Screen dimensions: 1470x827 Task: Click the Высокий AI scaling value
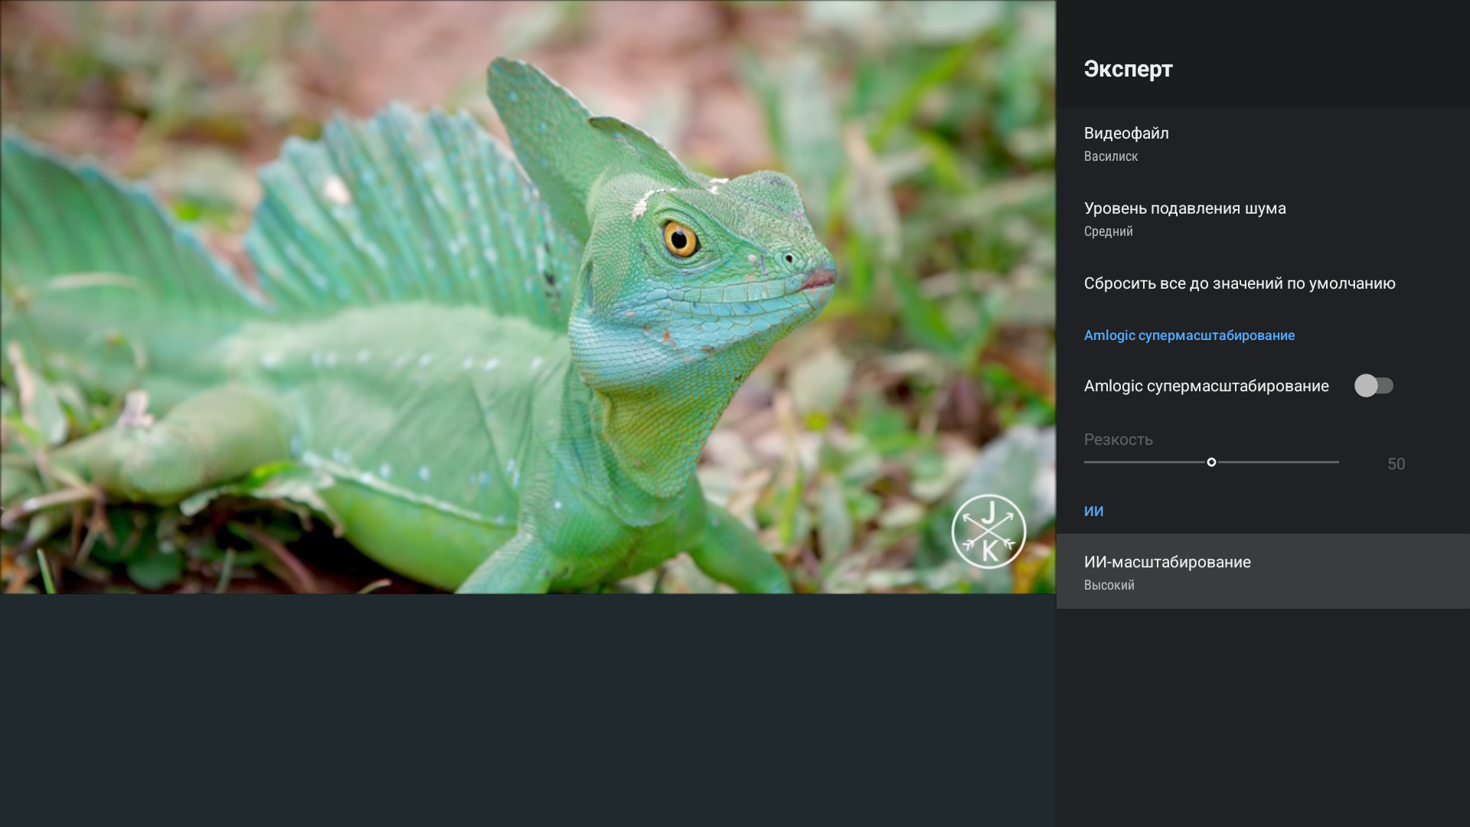(1109, 585)
